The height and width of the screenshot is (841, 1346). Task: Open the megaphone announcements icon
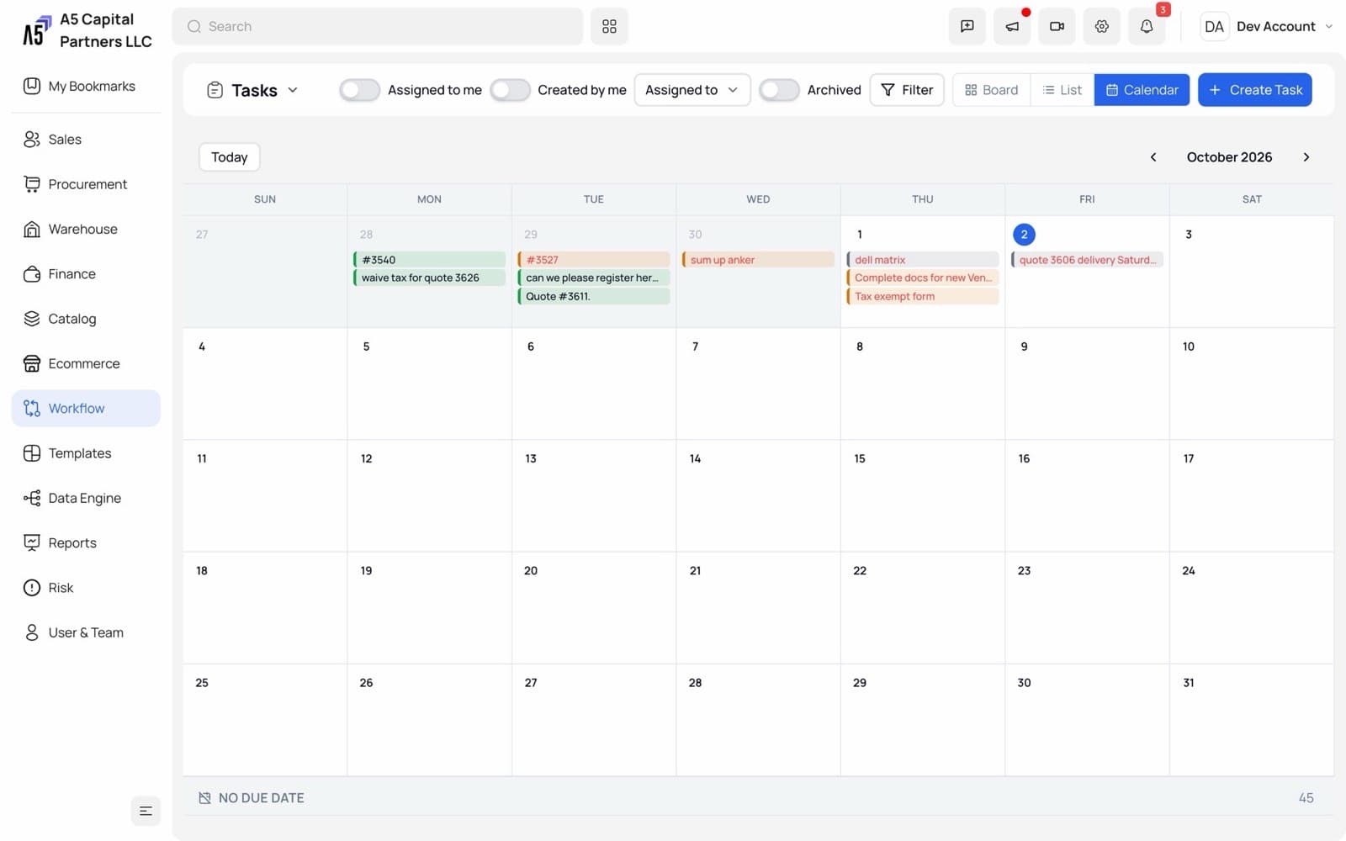1012,26
